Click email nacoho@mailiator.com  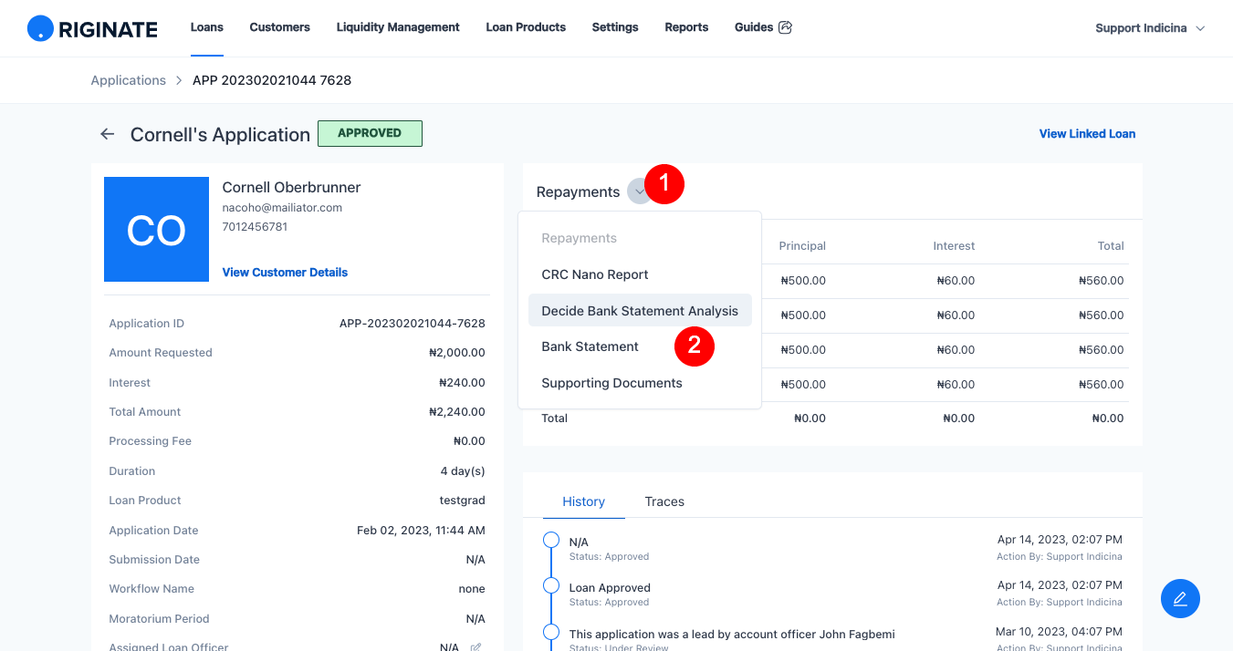pyautogui.click(x=282, y=208)
